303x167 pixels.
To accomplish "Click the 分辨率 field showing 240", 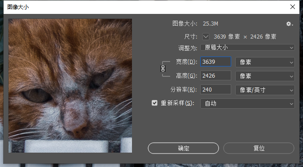I will pos(215,89).
